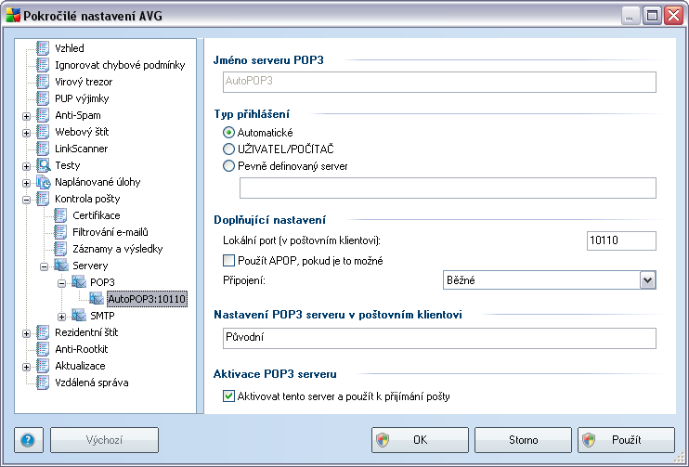Click the Virový trezor document icon
This screenshot has width=689, height=467.
[x=43, y=82]
